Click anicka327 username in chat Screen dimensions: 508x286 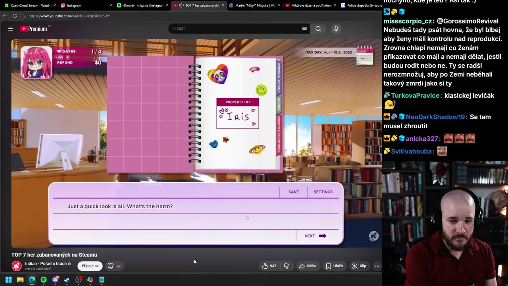click(x=423, y=139)
